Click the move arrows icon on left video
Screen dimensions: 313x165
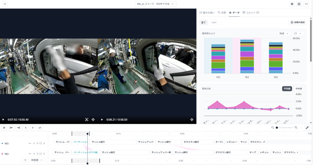pyautogui.click(x=93, y=120)
